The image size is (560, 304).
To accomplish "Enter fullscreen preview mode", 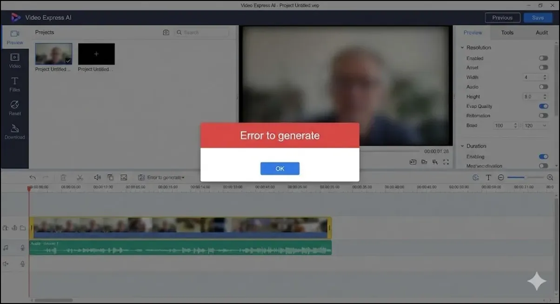I will pyautogui.click(x=446, y=162).
